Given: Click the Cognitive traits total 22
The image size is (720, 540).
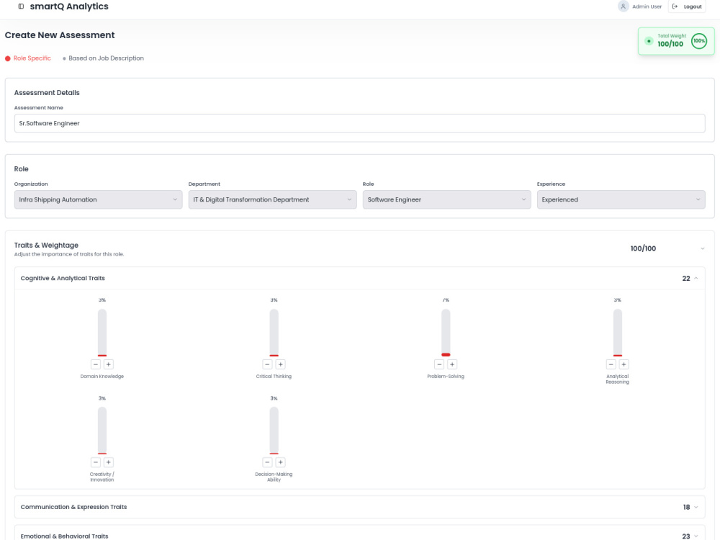Looking at the screenshot, I should pyautogui.click(x=686, y=278).
